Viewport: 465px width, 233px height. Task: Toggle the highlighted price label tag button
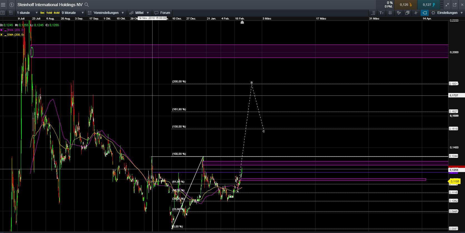coord(425,13)
